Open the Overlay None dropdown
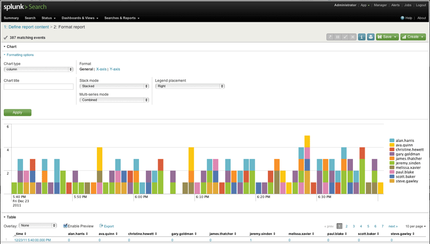This screenshot has width=430, height=244. [x=37, y=225]
